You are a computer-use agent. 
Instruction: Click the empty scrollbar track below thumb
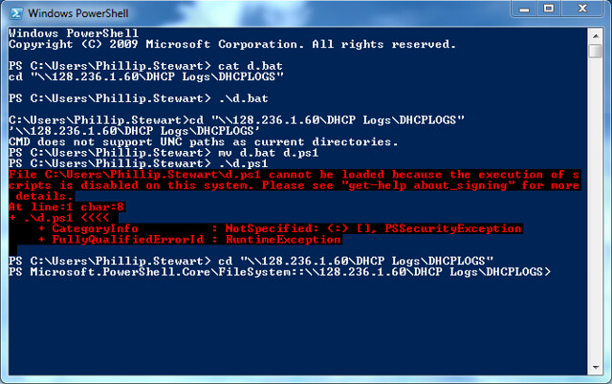tap(596, 209)
